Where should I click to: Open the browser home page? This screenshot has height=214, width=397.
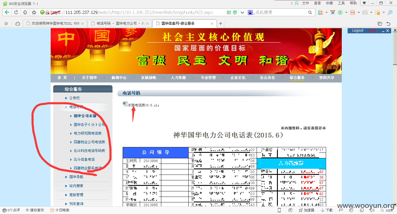[25, 12]
